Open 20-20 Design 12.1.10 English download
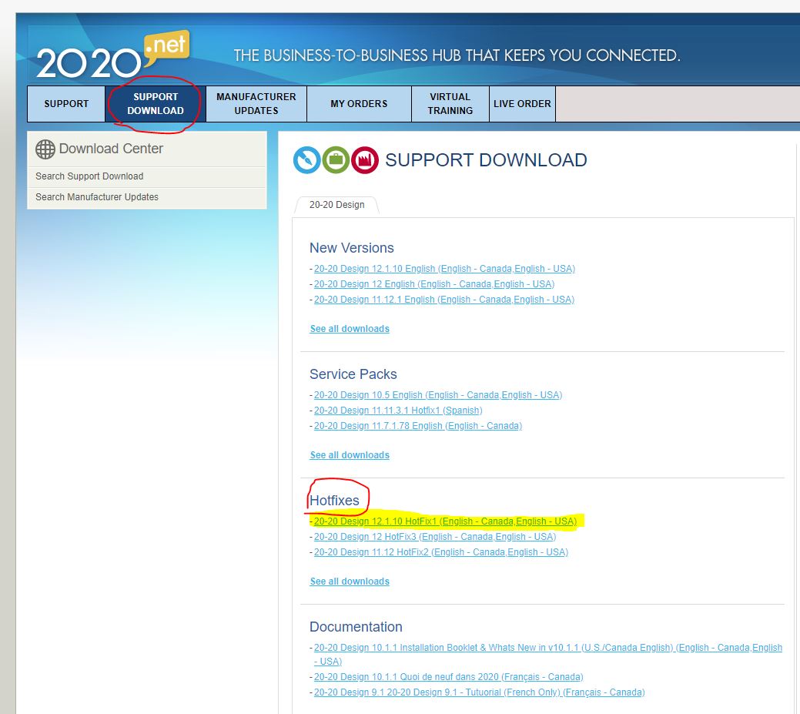 [x=444, y=269]
